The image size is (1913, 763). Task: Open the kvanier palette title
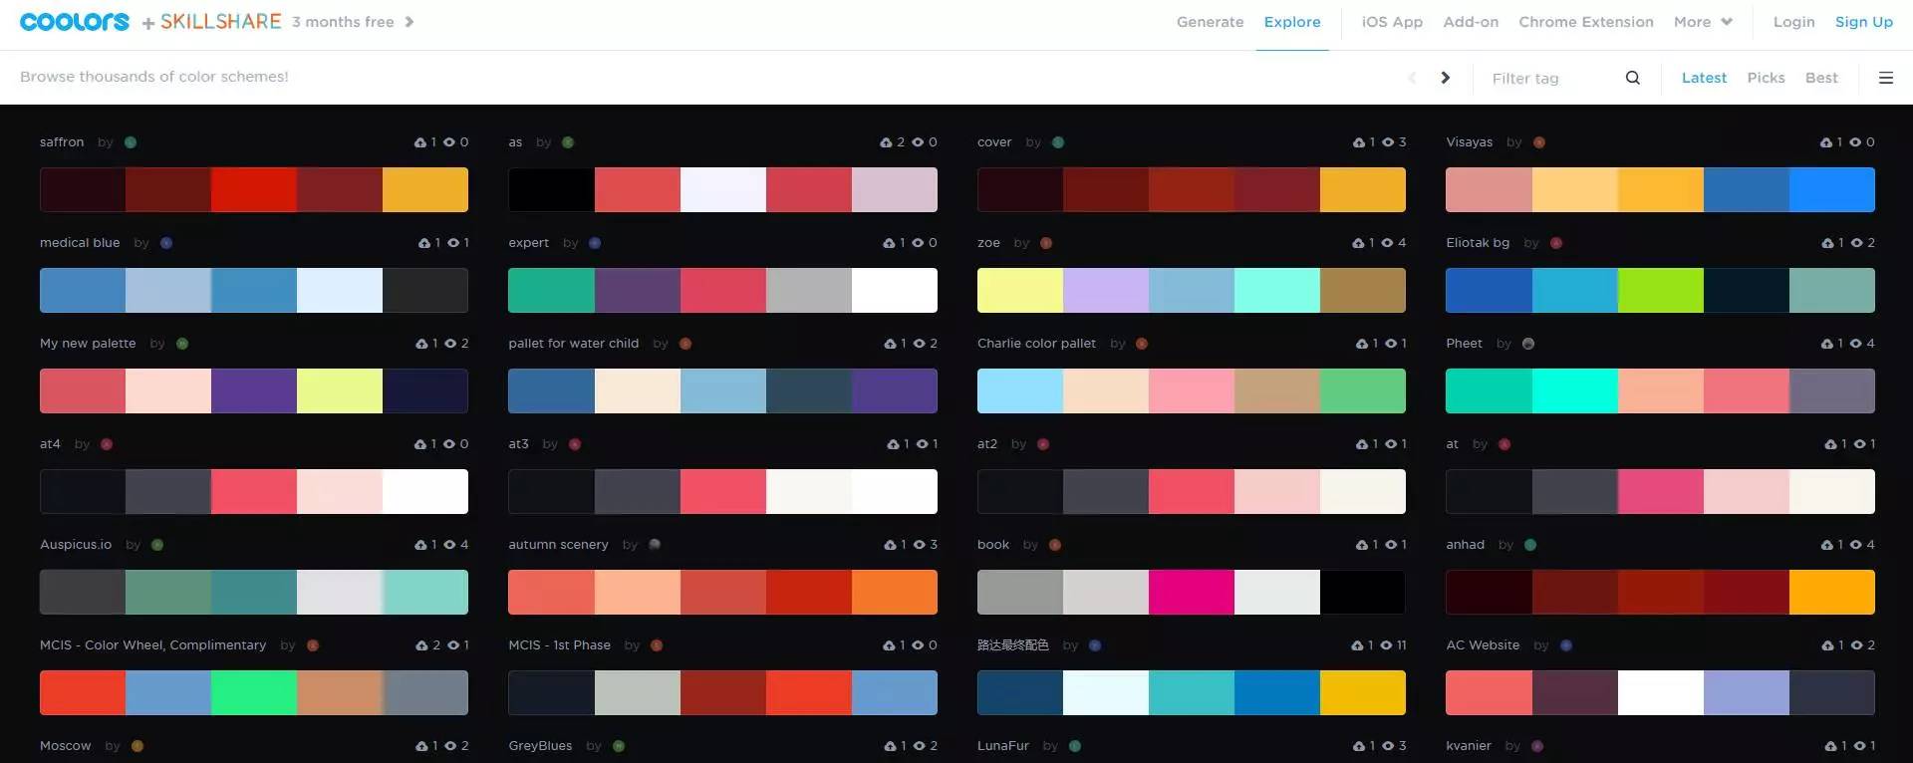coord(1469,746)
